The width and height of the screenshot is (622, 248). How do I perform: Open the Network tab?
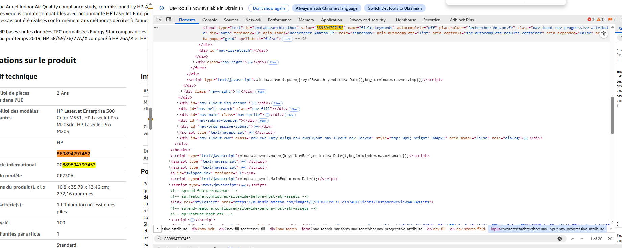[x=253, y=20]
